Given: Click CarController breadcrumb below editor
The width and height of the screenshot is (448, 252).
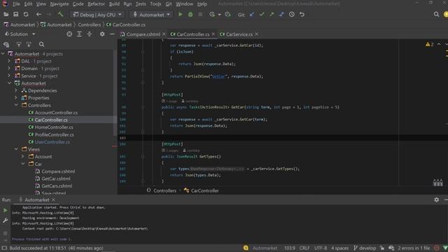Looking at the screenshot, I should point(204,190).
